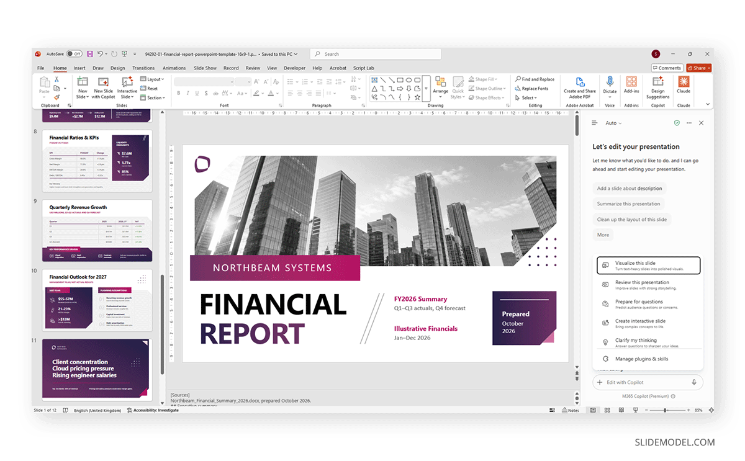This screenshot has width=745, height=461.
Task: Open the Select dropdown in Editing group
Action: click(x=526, y=97)
